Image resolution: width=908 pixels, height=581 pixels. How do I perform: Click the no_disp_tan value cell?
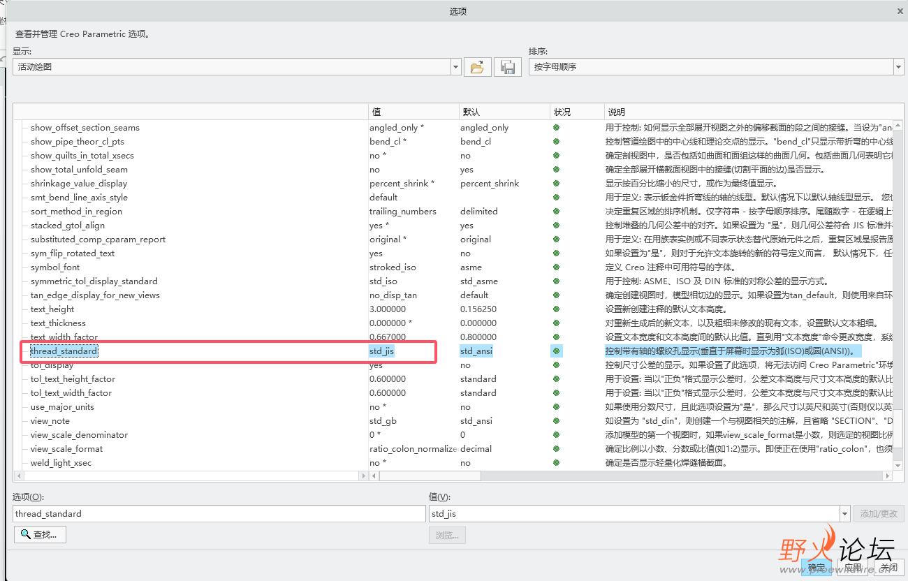point(393,295)
